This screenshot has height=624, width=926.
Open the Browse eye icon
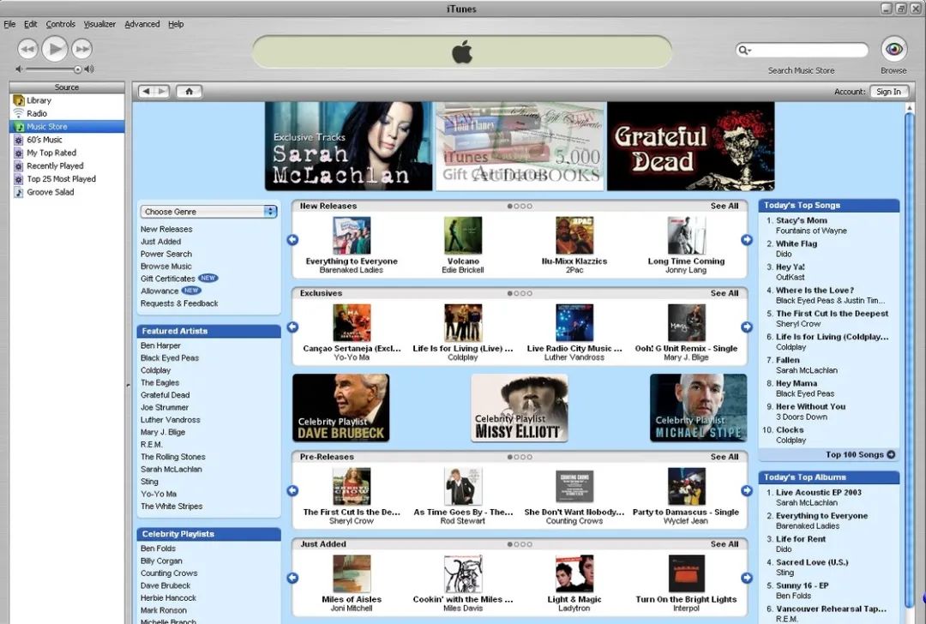893,49
